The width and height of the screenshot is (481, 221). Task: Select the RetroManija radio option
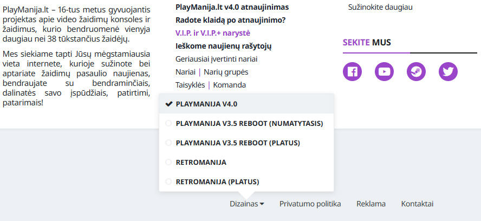168,162
